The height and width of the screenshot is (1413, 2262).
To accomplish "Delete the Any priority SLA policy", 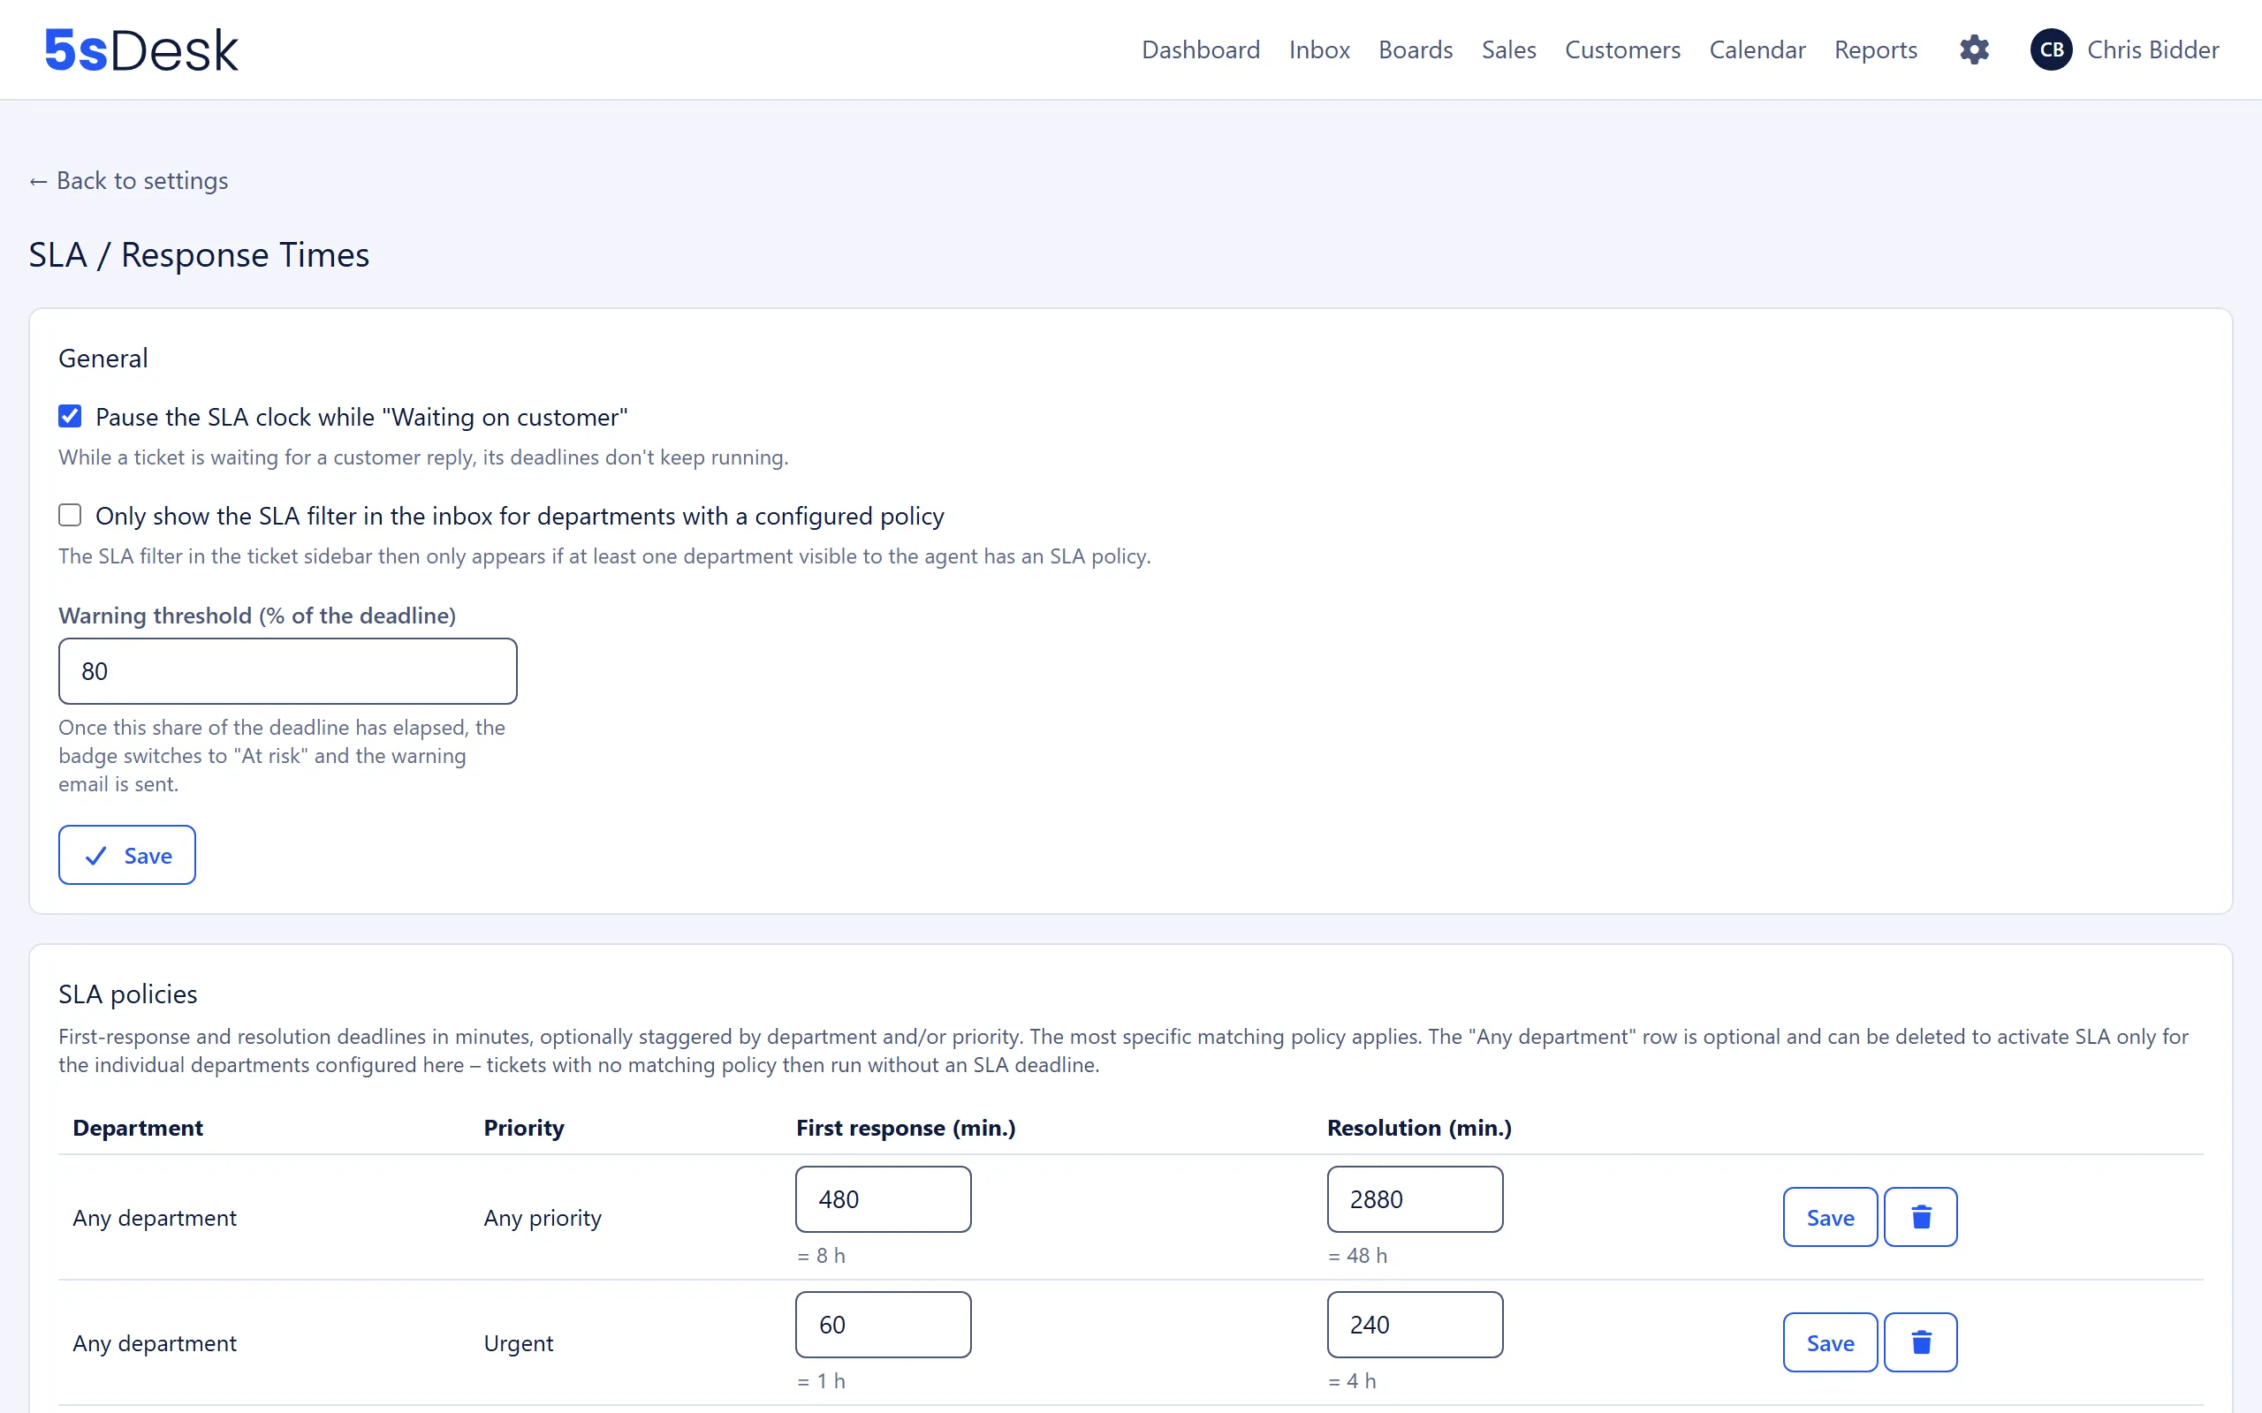I will 1921,1217.
